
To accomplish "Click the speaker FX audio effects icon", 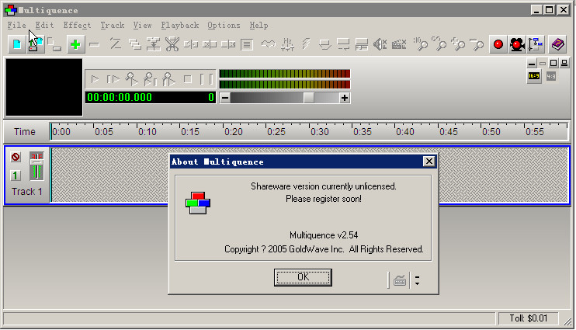I will [x=380, y=44].
